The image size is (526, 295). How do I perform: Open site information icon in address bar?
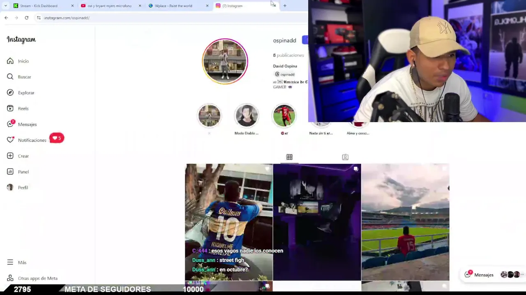click(39, 18)
